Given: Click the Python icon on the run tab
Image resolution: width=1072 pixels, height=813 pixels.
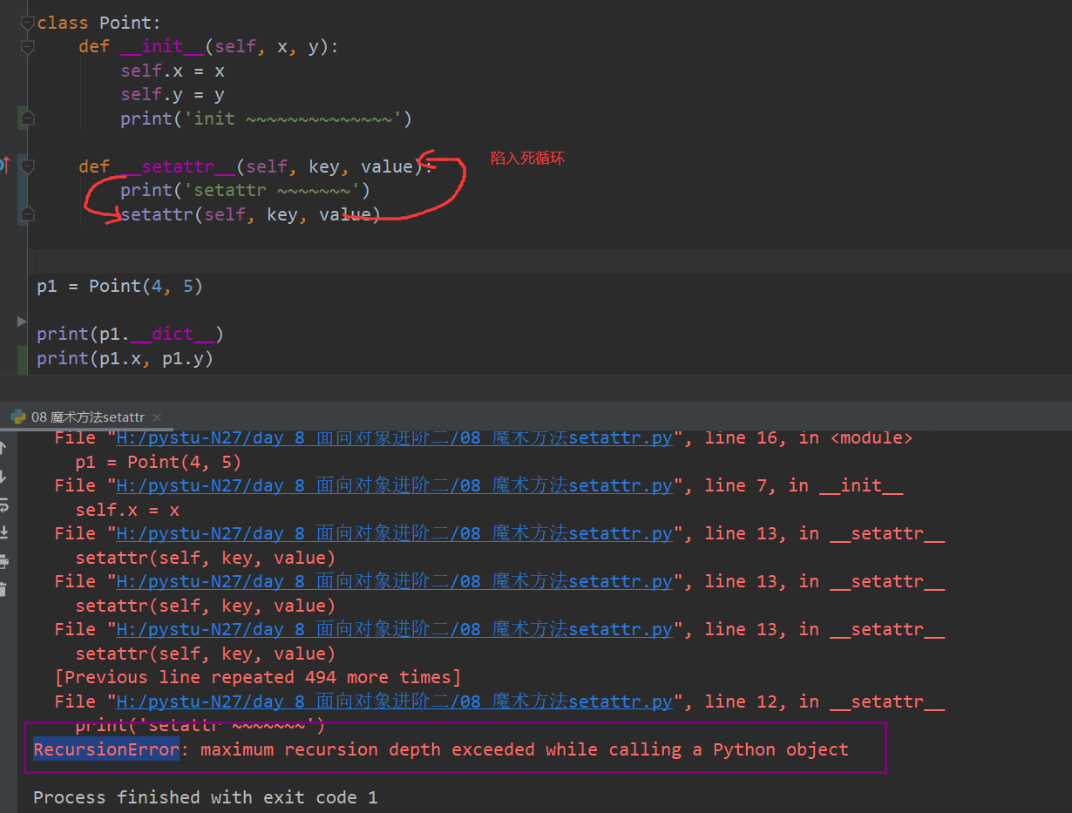Looking at the screenshot, I should tap(18, 417).
